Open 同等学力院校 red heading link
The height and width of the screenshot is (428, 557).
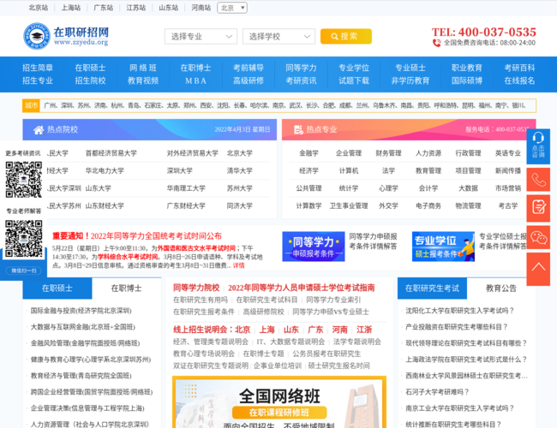pyautogui.click(x=196, y=288)
